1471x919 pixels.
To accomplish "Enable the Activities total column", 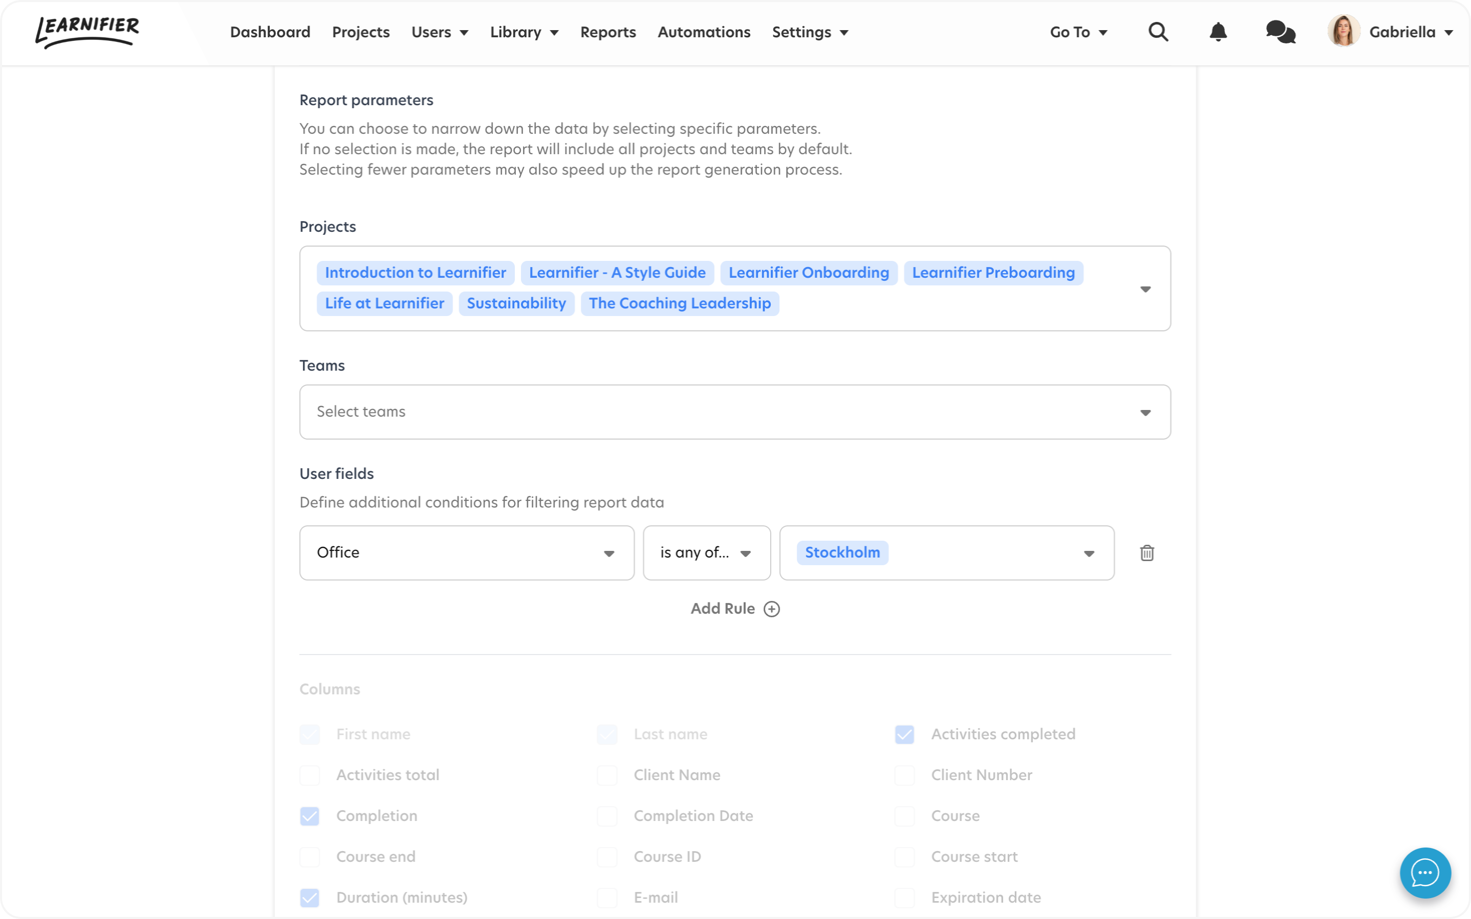I will [x=310, y=775].
